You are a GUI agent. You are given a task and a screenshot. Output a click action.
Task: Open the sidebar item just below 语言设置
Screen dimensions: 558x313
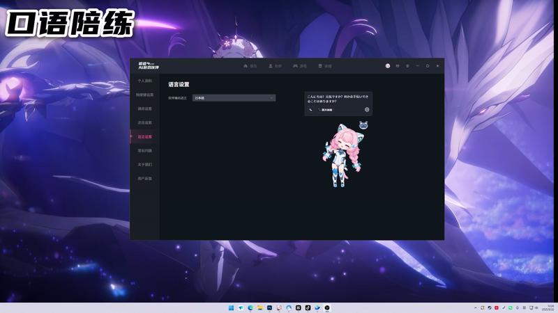pyautogui.click(x=145, y=150)
